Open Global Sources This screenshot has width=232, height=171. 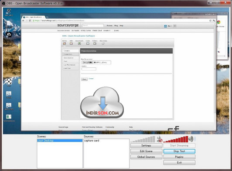(146, 157)
